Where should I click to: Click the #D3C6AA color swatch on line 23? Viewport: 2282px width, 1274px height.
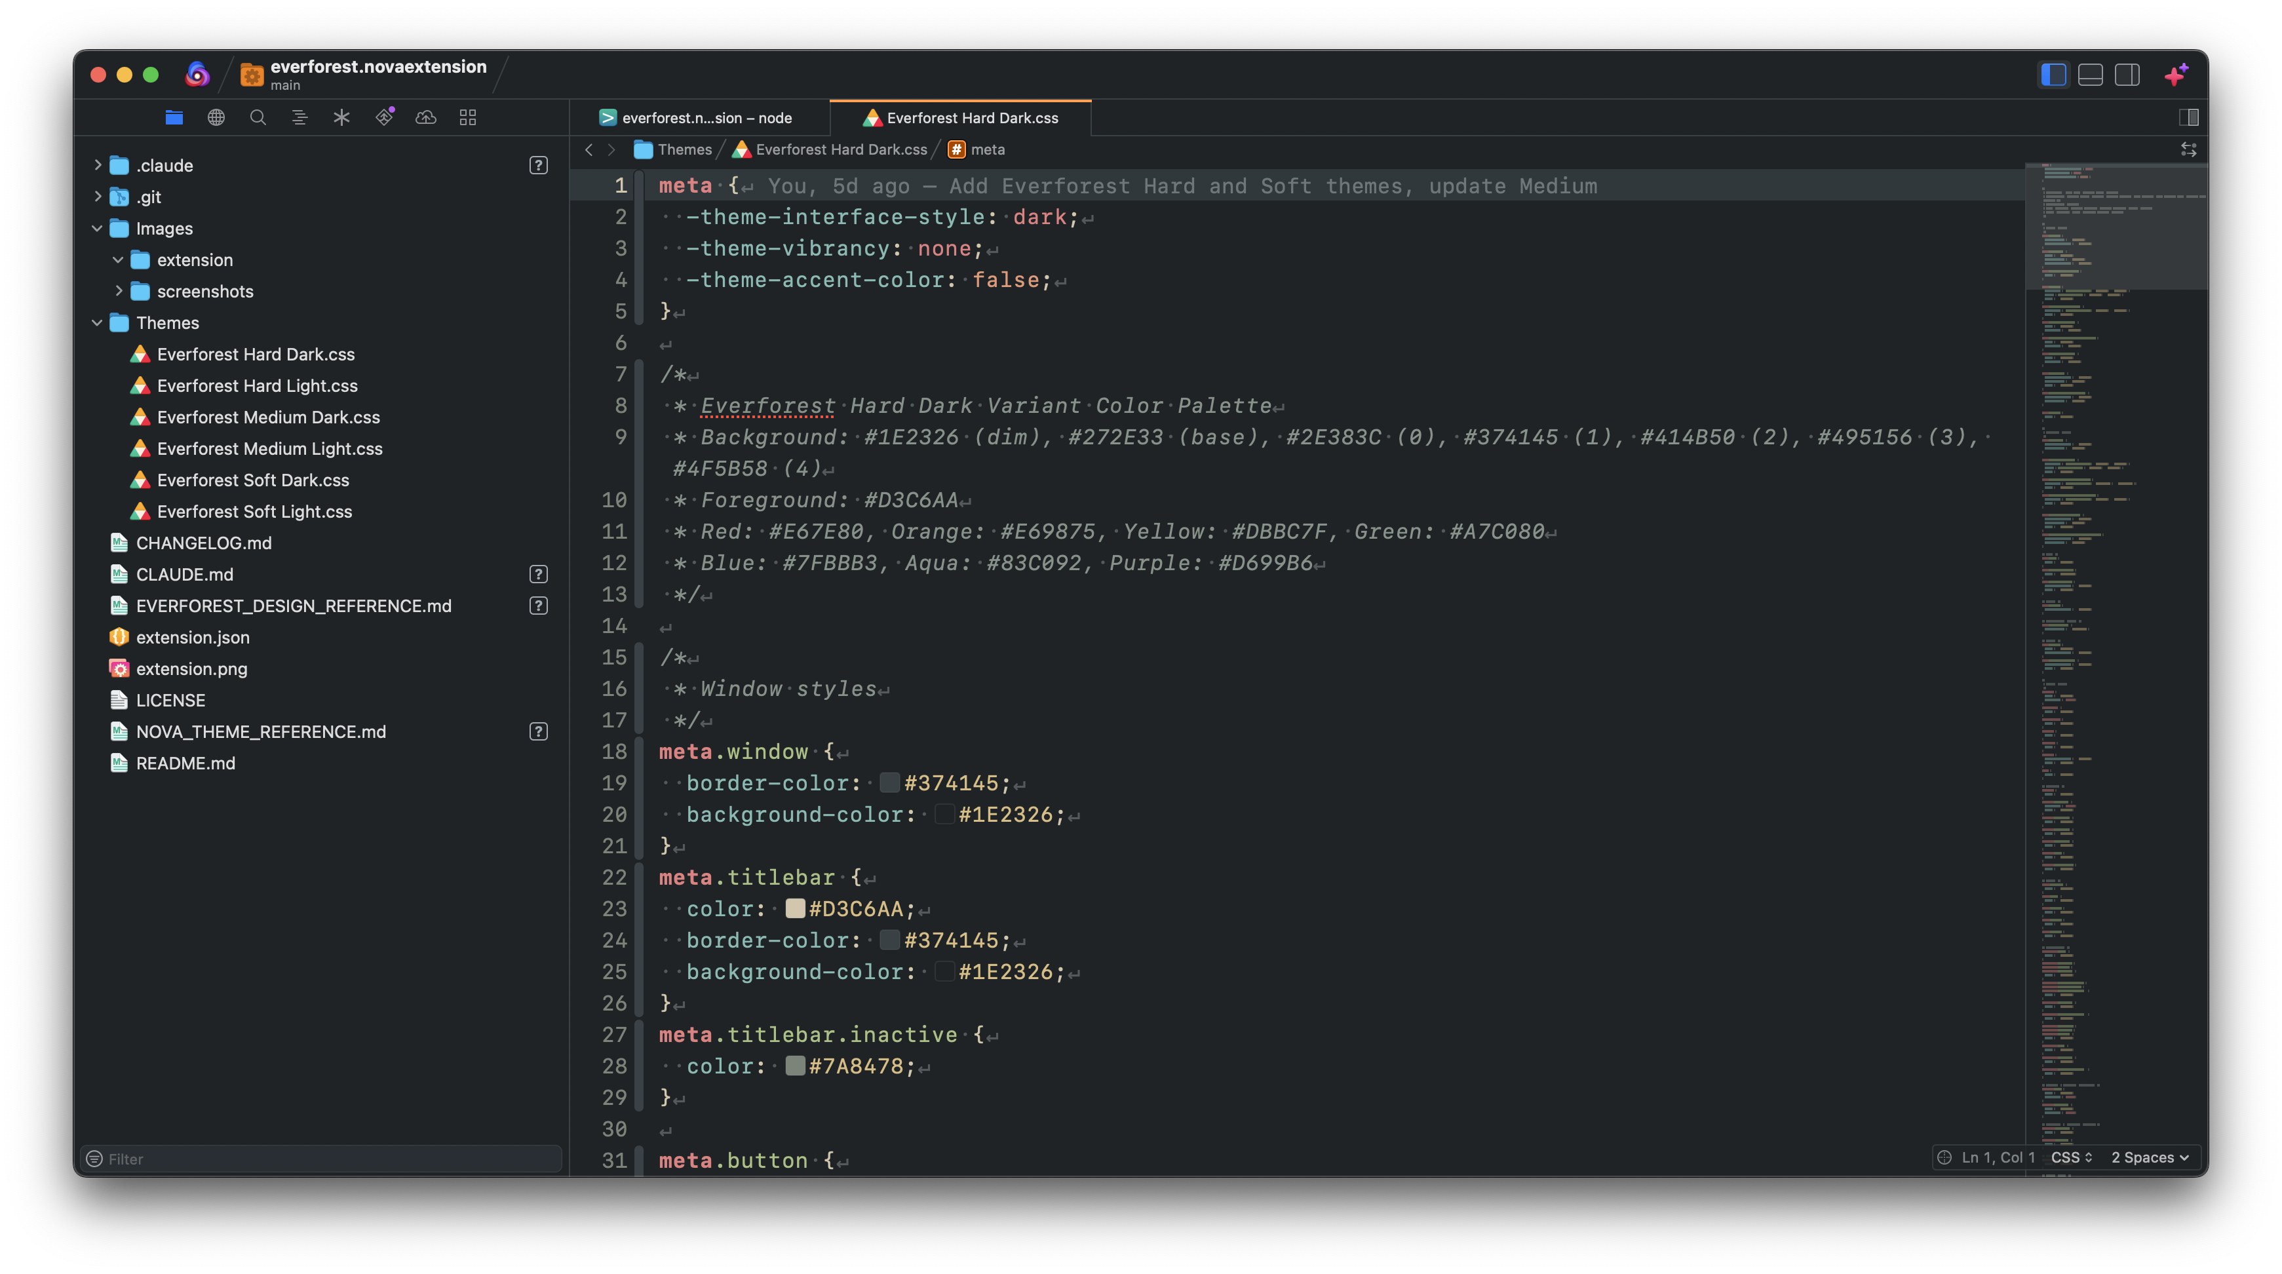794,908
